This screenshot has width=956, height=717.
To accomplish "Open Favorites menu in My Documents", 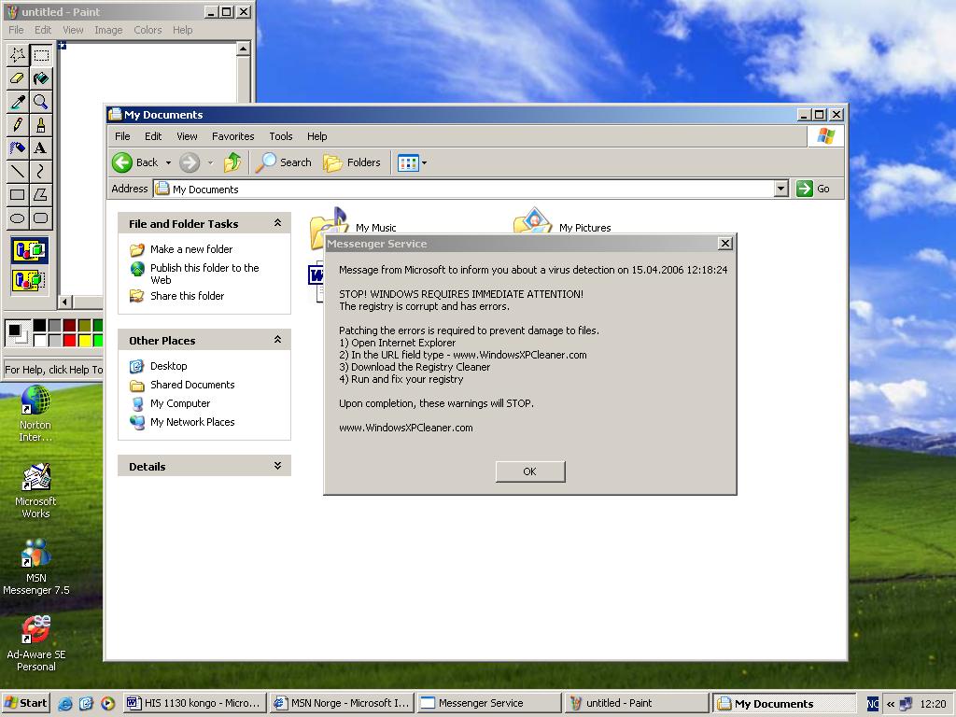I will 232,136.
